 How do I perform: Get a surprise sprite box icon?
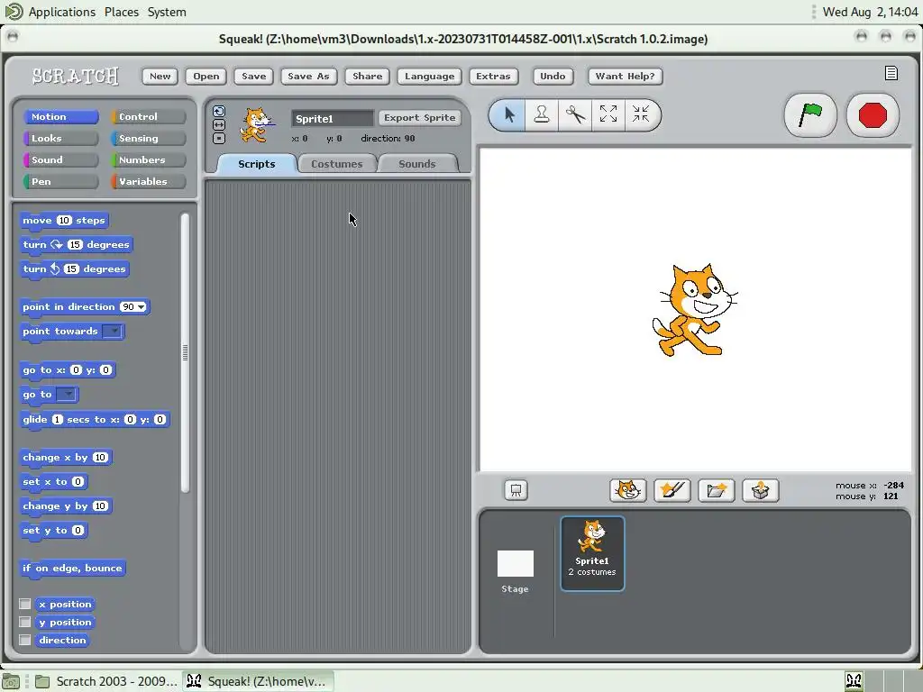coord(760,490)
